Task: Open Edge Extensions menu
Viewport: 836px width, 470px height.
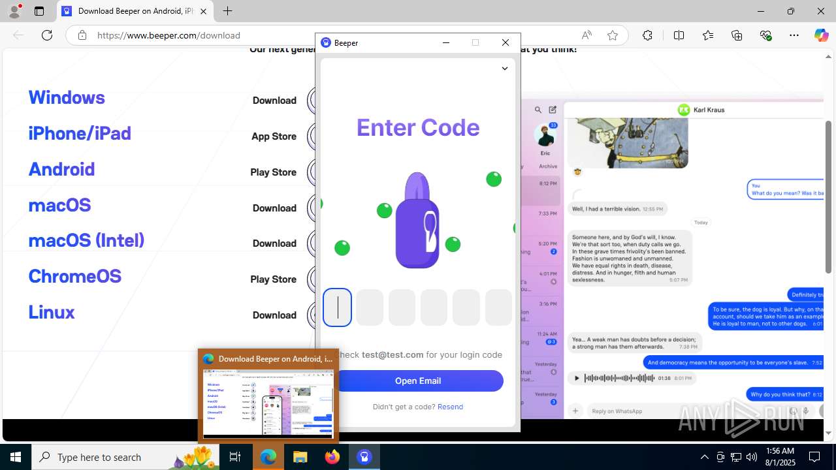Action: click(x=647, y=35)
